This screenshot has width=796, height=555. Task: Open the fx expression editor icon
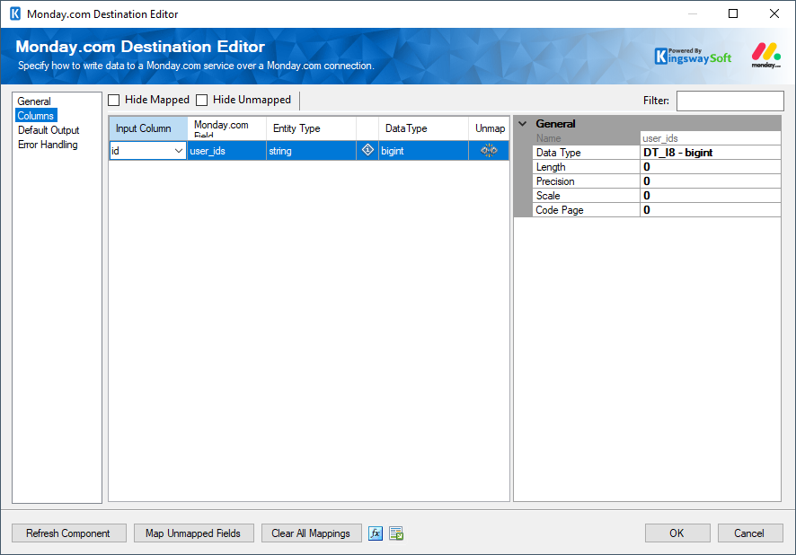point(376,533)
